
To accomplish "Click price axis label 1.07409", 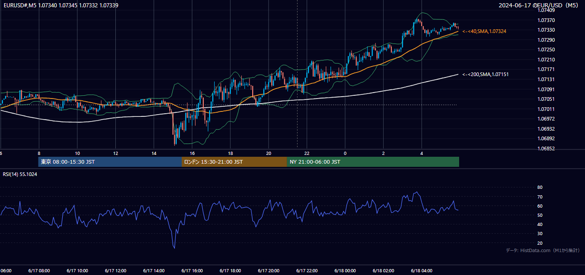I will (x=546, y=11).
